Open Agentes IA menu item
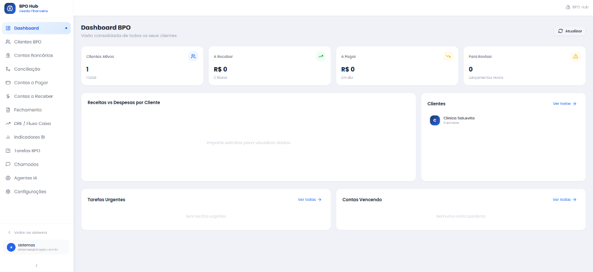Viewport: 593px width, 272px height. [x=36, y=178]
